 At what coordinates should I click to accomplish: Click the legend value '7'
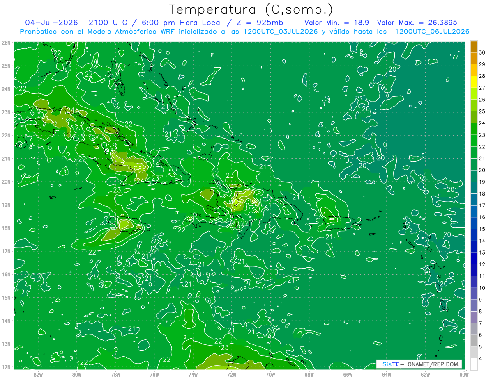point(481,323)
